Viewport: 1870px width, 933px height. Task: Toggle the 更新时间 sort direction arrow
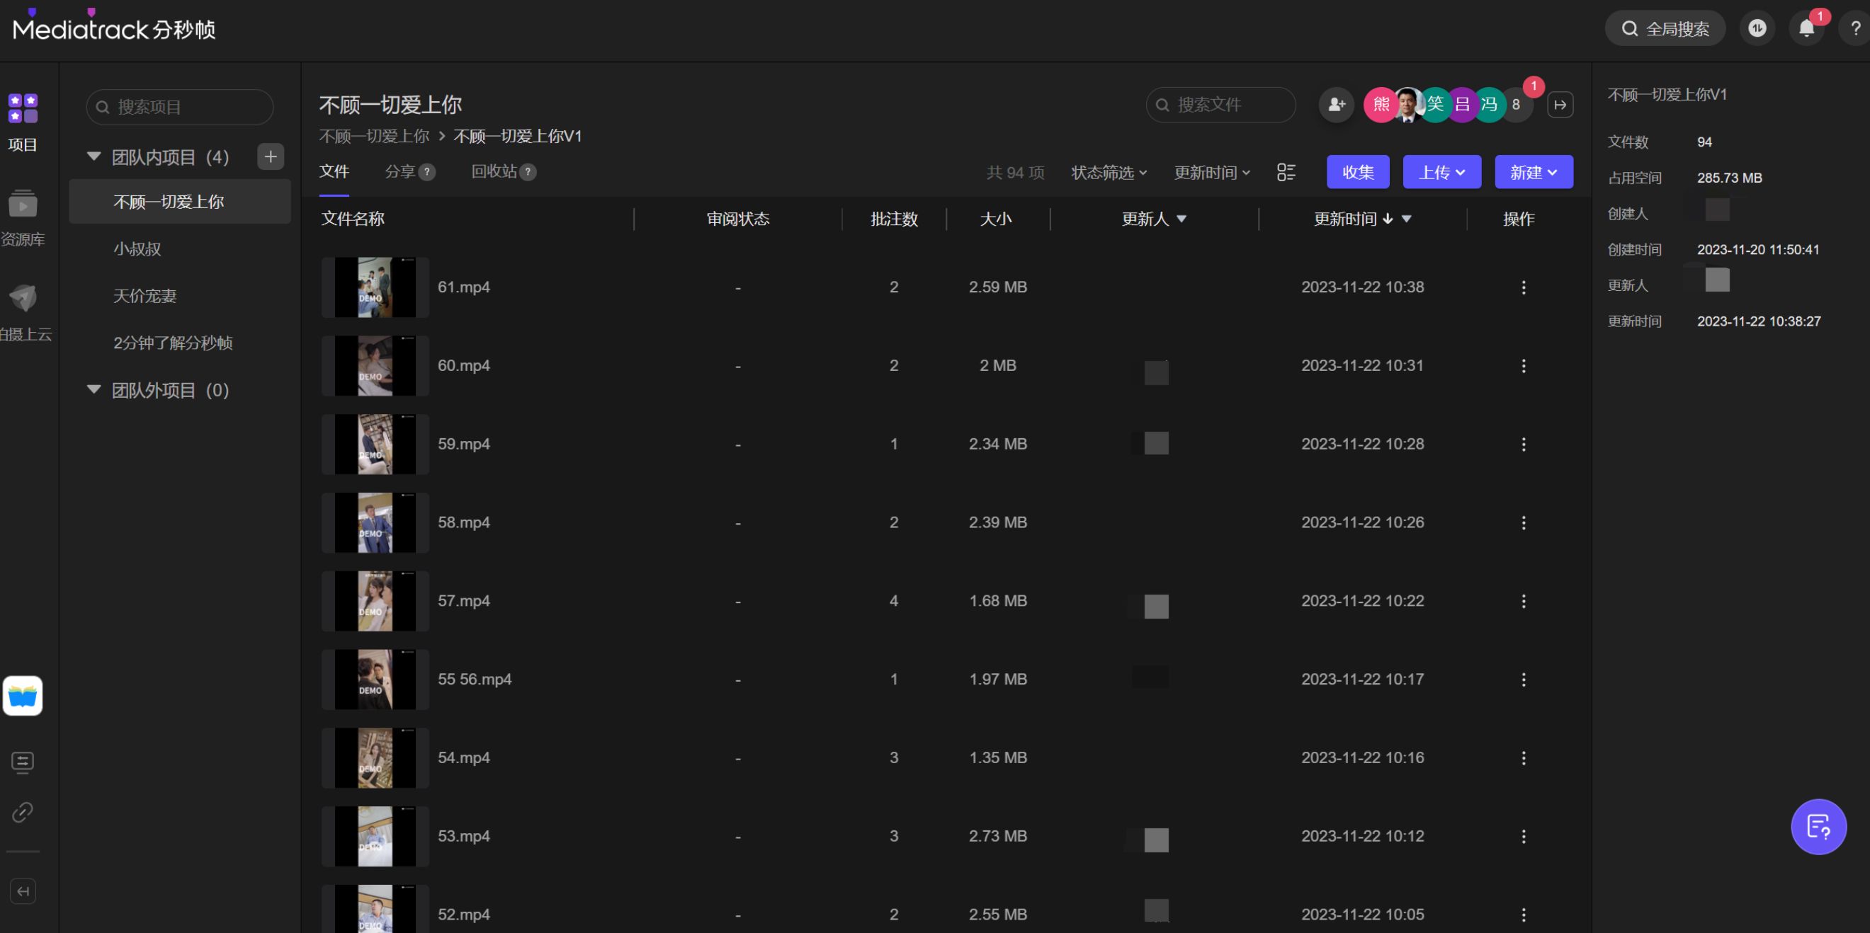(1387, 218)
